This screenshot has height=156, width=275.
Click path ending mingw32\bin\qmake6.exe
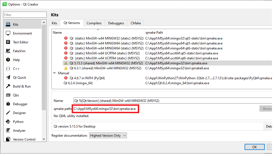pyautogui.click(x=177, y=68)
